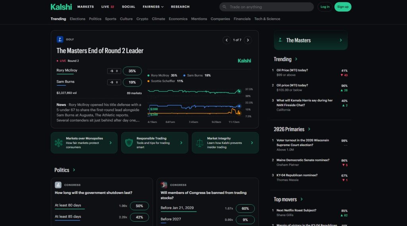Click Sam Burns 19% odds button

click(132, 82)
